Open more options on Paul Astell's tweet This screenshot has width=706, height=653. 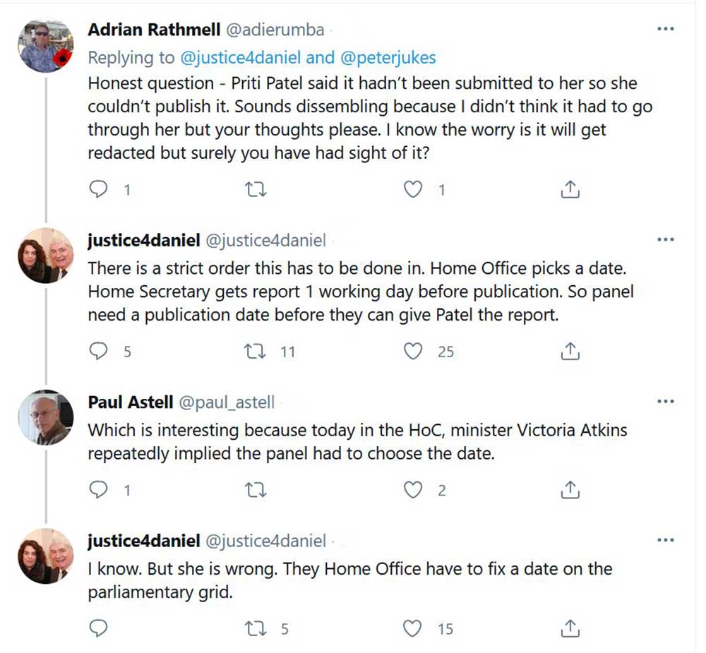pos(665,402)
